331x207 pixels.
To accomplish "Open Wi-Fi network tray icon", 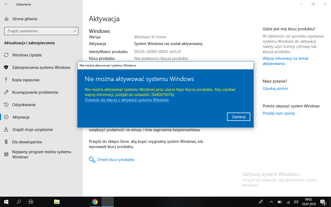I will pos(288,202).
